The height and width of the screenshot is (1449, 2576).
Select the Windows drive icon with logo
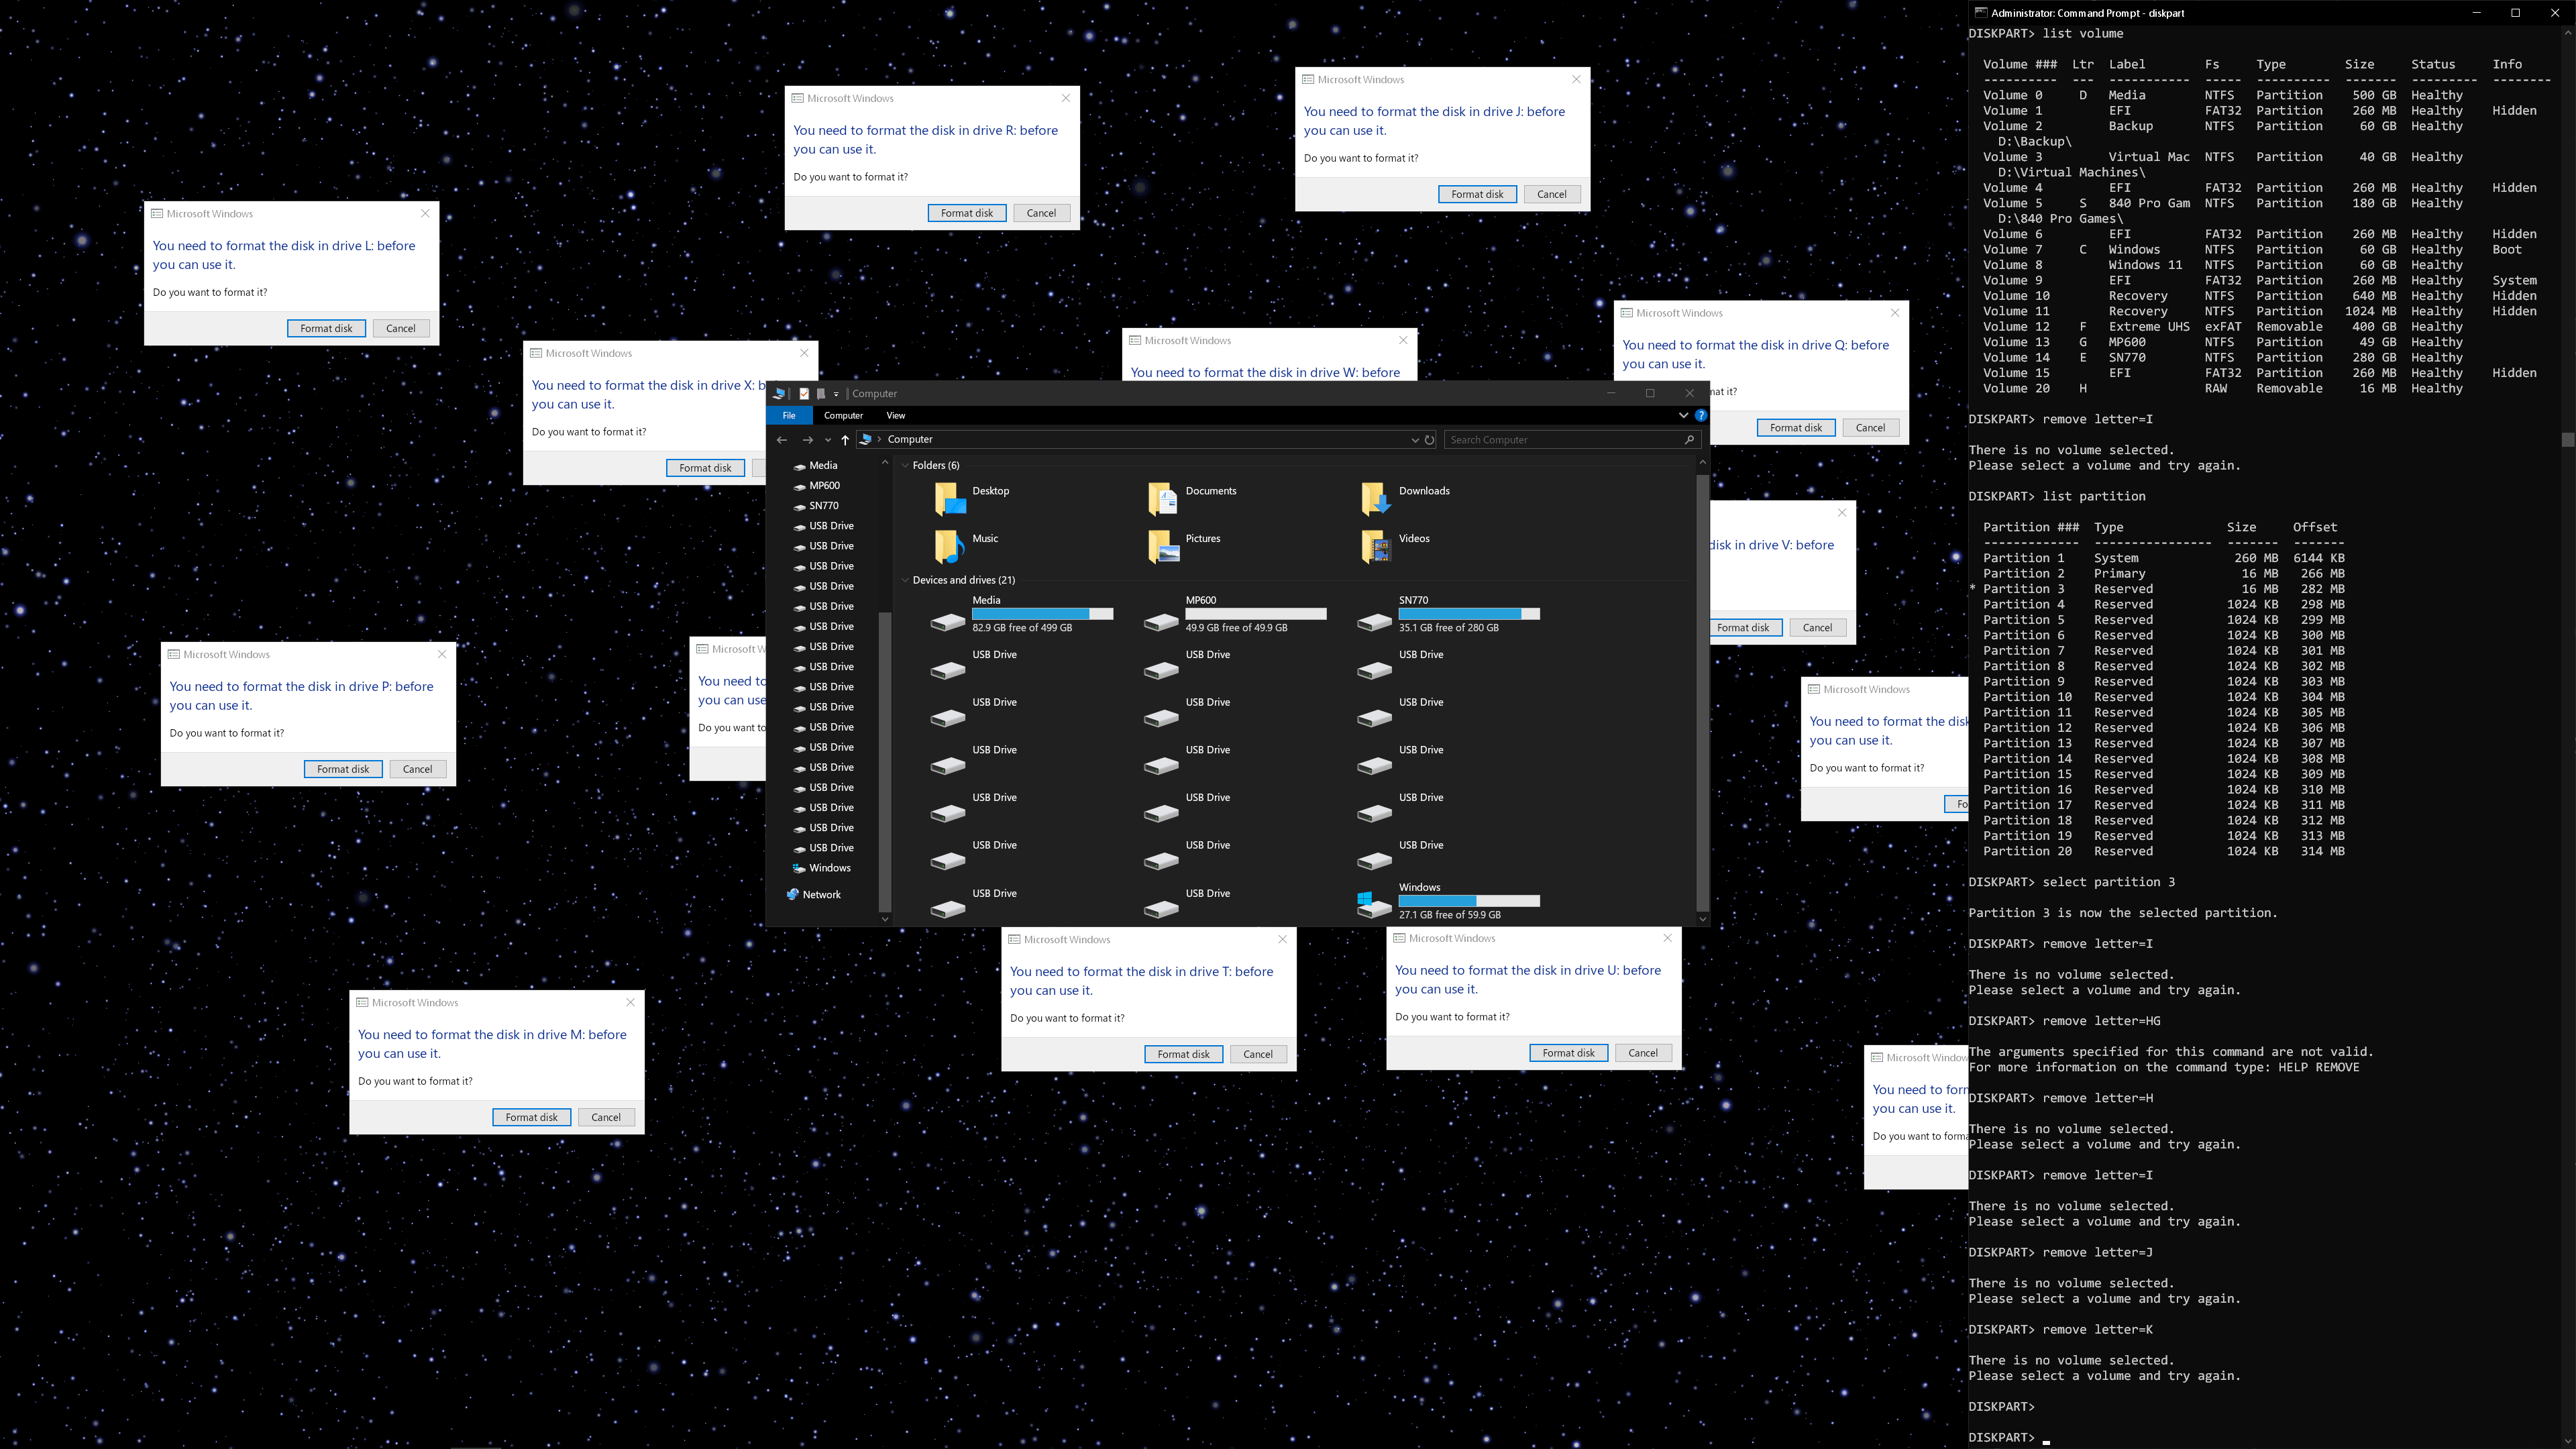point(1373,904)
